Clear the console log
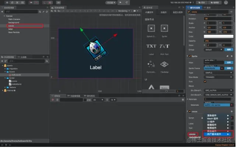The image size is (237, 148). pos(53,100)
